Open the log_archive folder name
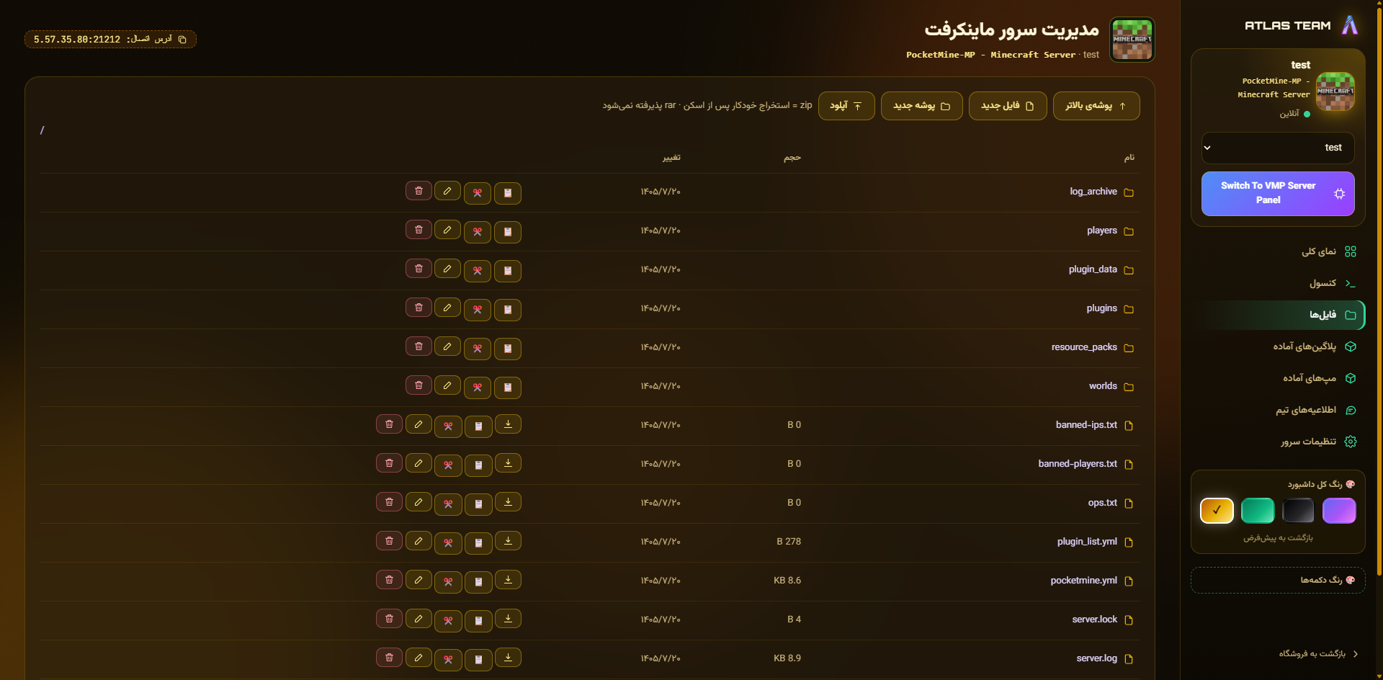This screenshot has width=1383, height=680. (x=1093, y=192)
